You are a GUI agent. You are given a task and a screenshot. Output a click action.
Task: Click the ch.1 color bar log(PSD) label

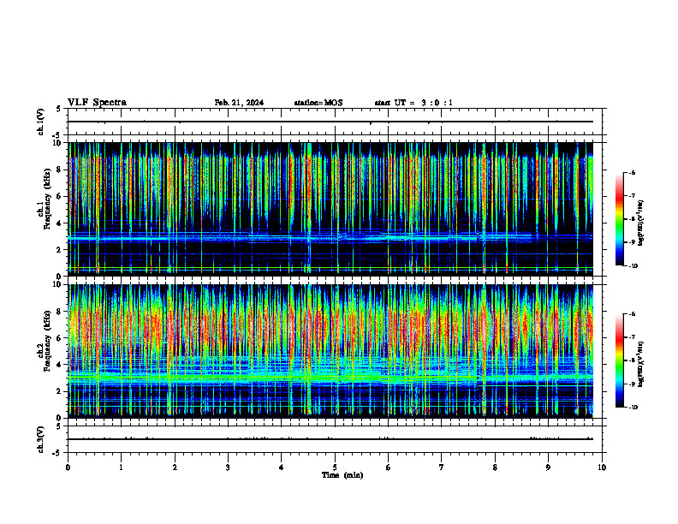(641, 223)
